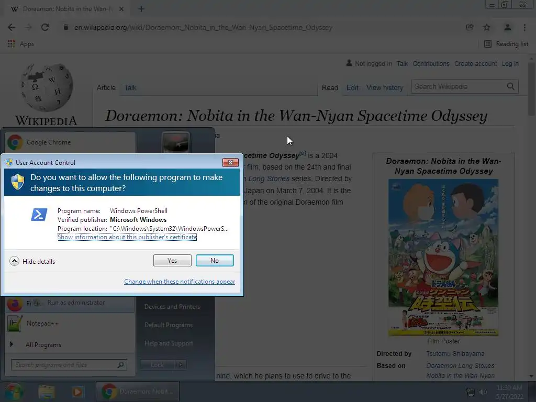Screen dimensions: 536x402
Task: Click Search programs and files box
Action: coord(69,365)
